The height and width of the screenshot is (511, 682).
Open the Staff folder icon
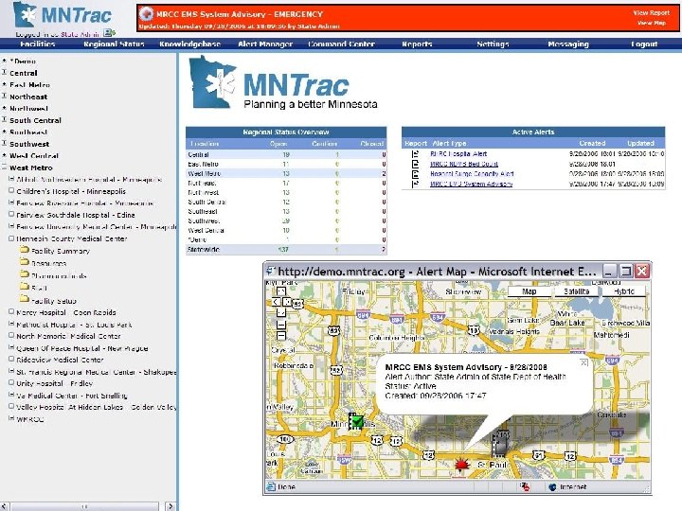point(25,287)
